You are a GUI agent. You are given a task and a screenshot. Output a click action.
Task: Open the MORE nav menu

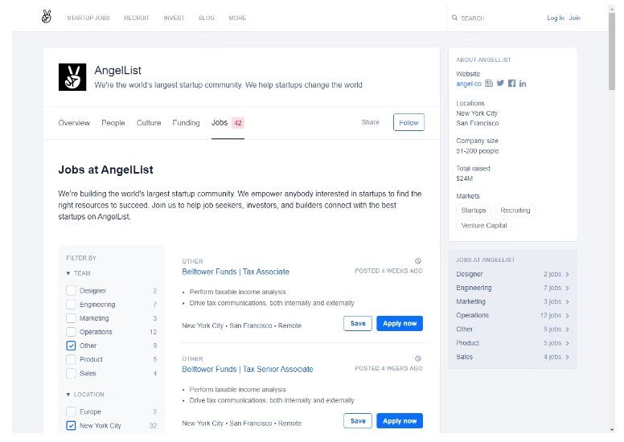coord(237,18)
